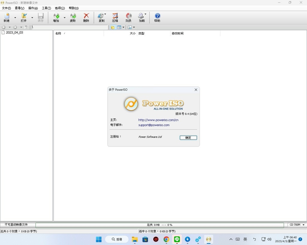Open the 新建 dropdown arrow
The image size is (307, 245).
pos(15,18)
